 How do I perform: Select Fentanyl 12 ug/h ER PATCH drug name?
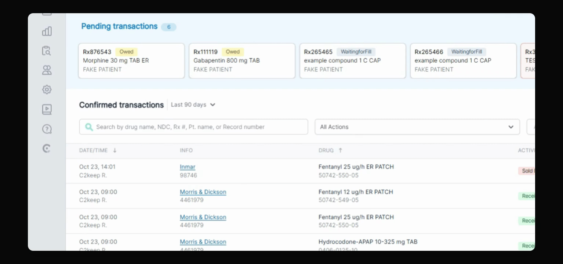pos(356,192)
